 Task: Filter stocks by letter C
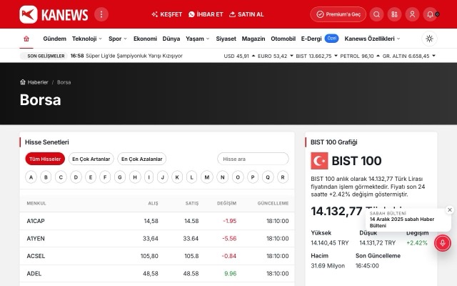pos(61,177)
